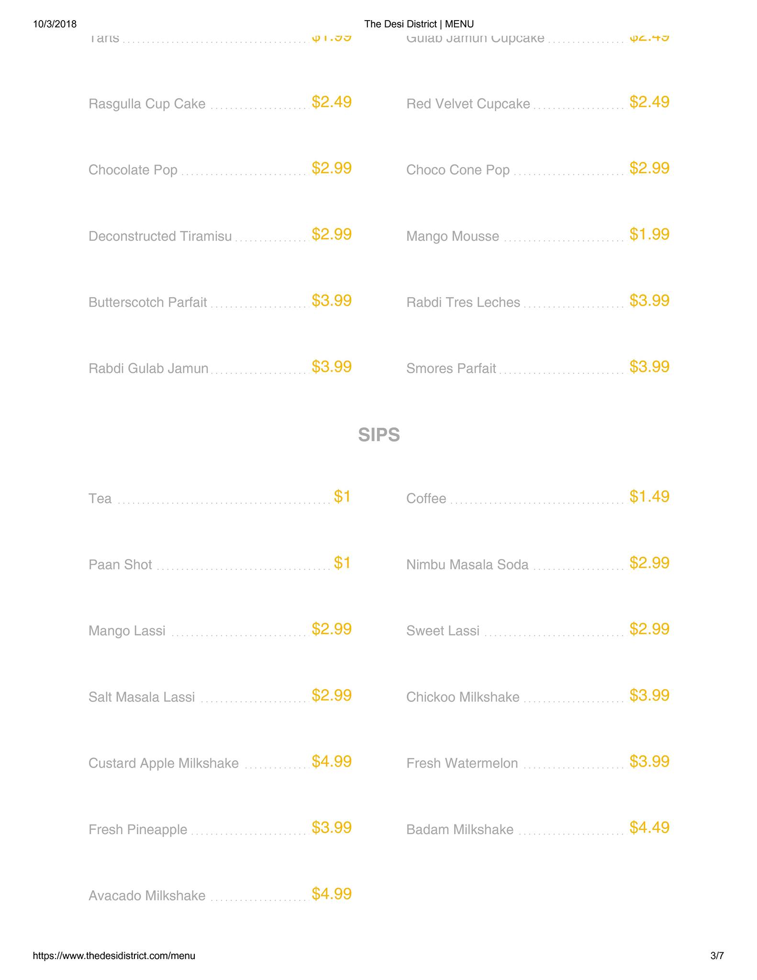The height and width of the screenshot is (980, 757).
Task: Click the thedesidistrict.com/menu URL in footer
Action: 114,956
